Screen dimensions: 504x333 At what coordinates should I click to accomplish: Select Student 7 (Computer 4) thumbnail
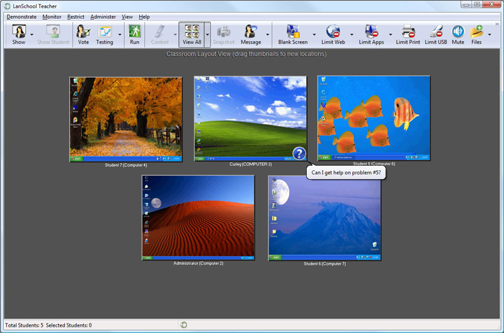pos(126,119)
